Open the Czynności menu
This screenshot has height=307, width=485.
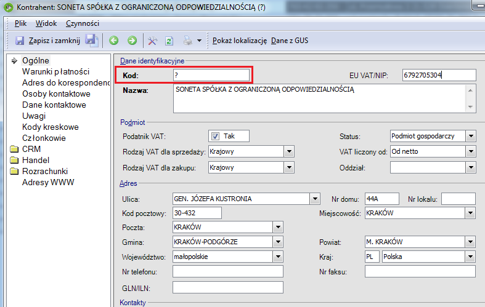click(x=83, y=23)
